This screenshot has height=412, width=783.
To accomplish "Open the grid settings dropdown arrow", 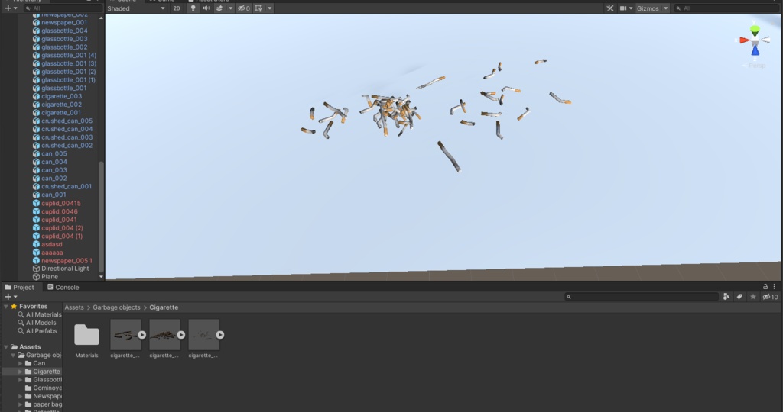I will pos(270,8).
